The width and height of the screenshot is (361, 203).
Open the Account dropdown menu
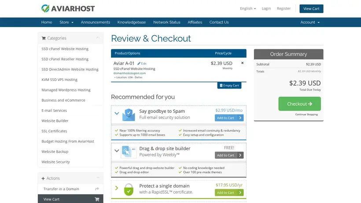[310, 22]
